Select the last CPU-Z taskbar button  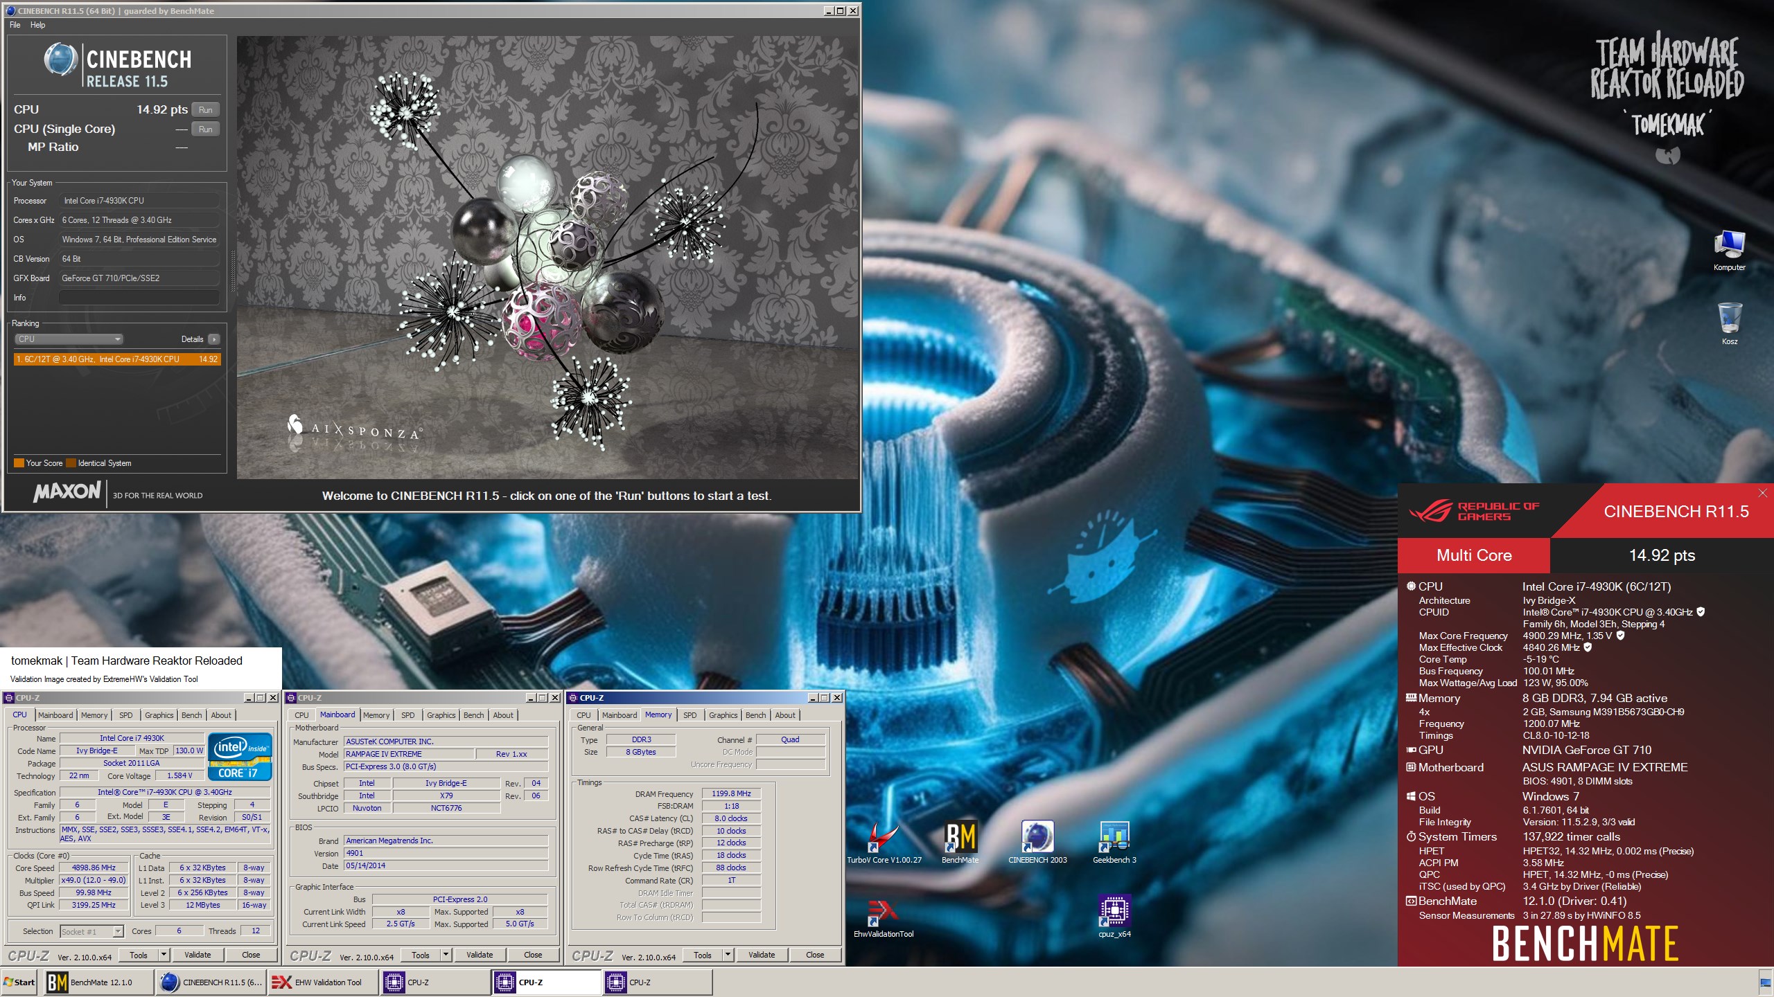pos(657,982)
